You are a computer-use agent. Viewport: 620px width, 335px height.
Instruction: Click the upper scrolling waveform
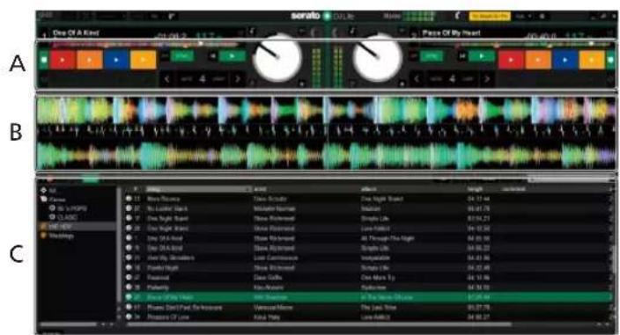coord(326,111)
